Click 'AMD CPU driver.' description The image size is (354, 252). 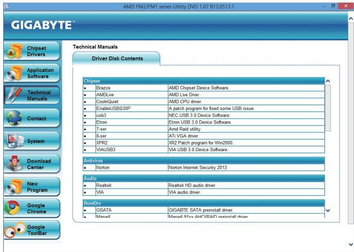(x=185, y=102)
